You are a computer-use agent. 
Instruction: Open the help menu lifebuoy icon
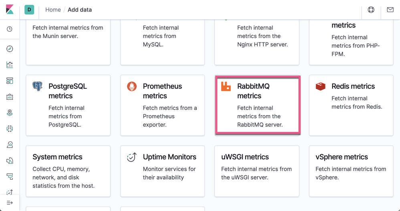coord(371,10)
